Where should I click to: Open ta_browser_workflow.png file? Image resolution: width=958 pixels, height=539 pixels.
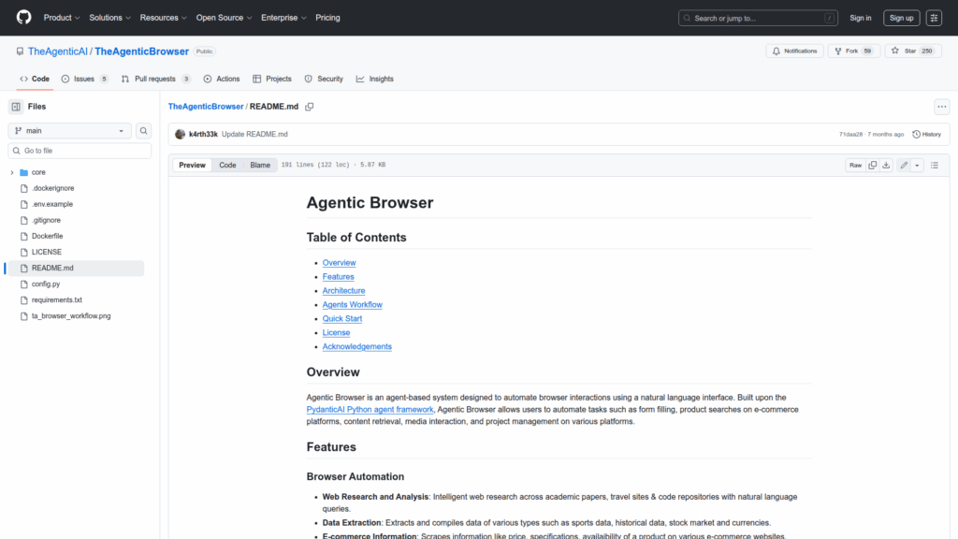click(71, 316)
